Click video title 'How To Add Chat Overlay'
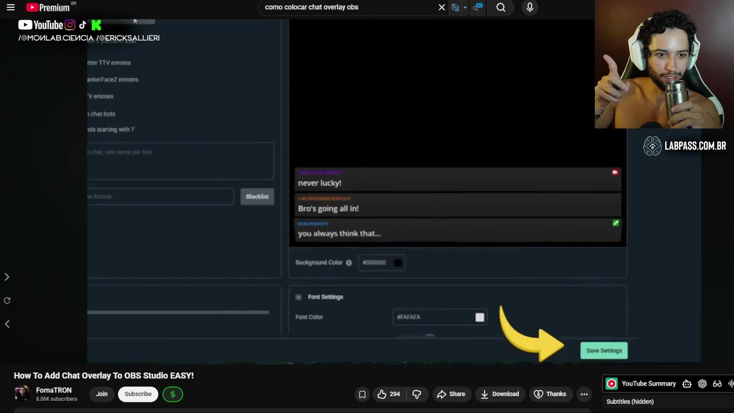This screenshot has width=734, height=413. [104, 376]
